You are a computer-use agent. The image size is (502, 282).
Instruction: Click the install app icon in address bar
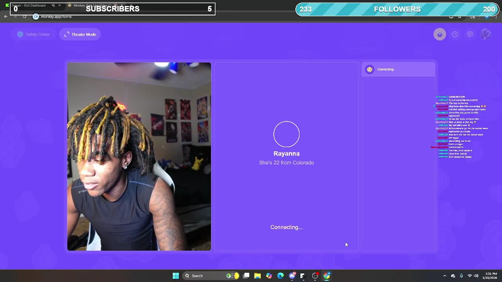(x=451, y=16)
